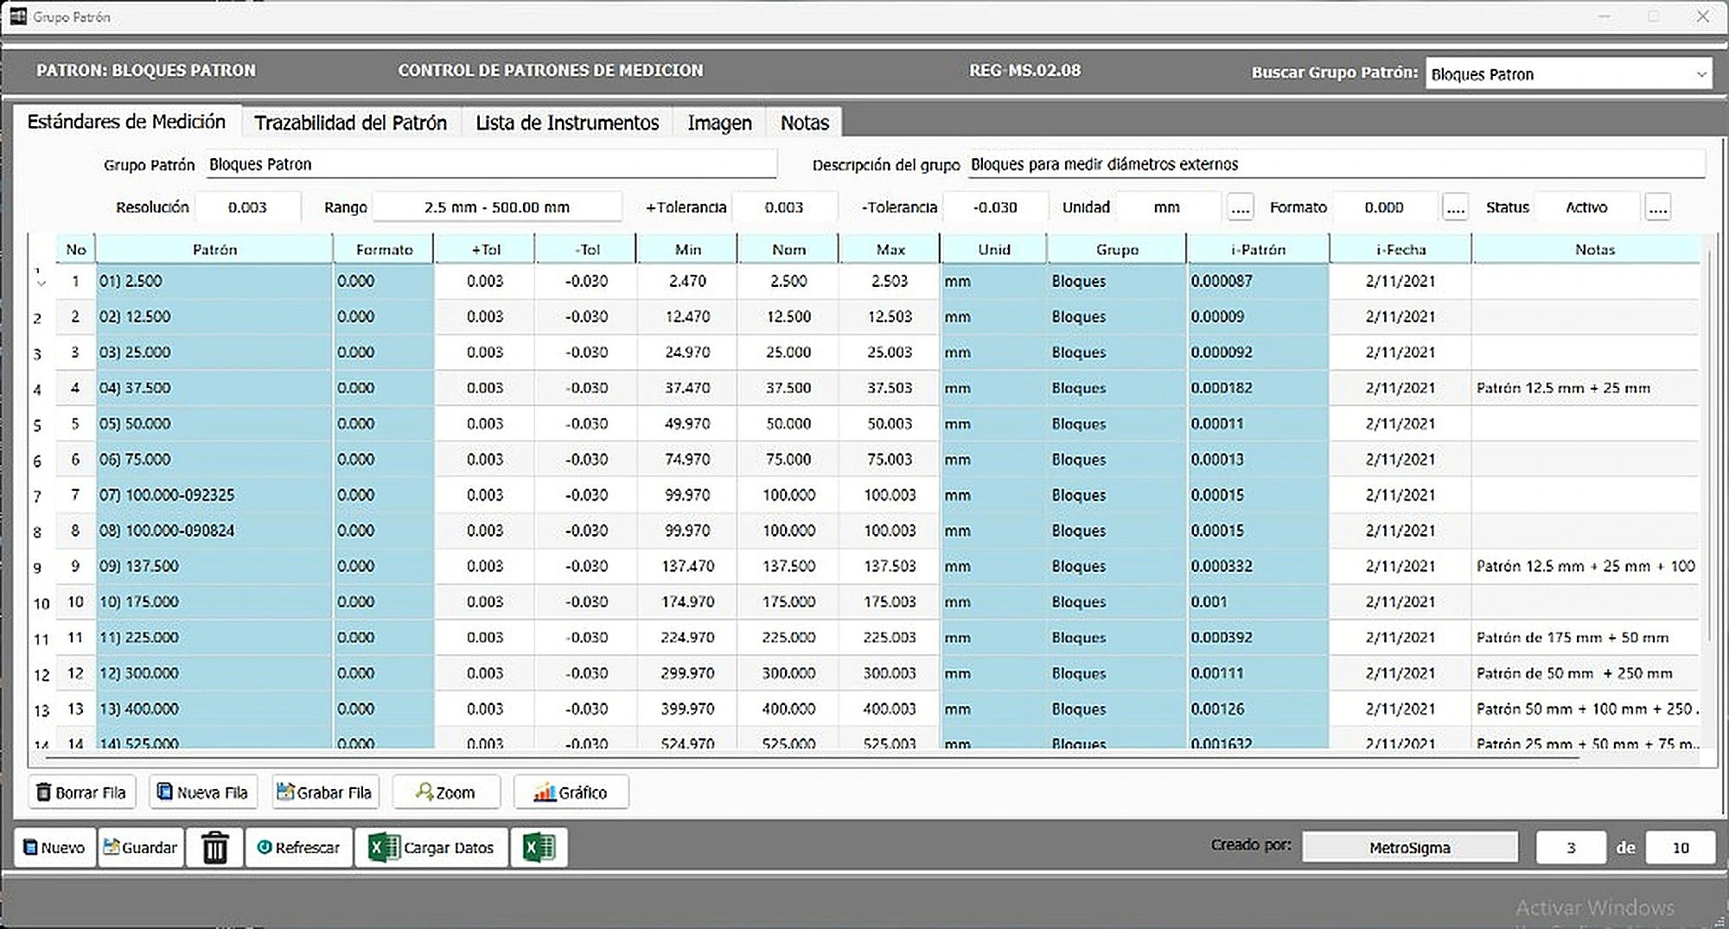Switch to Lista de Instrumentos tab
This screenshot has width=1729, height=929.
(567, 123)
